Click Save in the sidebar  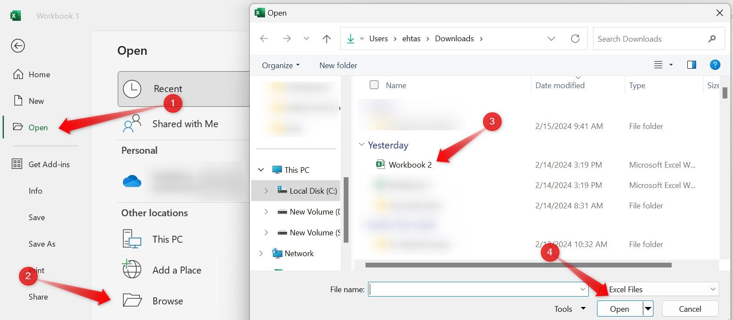(x=36, y=218)
